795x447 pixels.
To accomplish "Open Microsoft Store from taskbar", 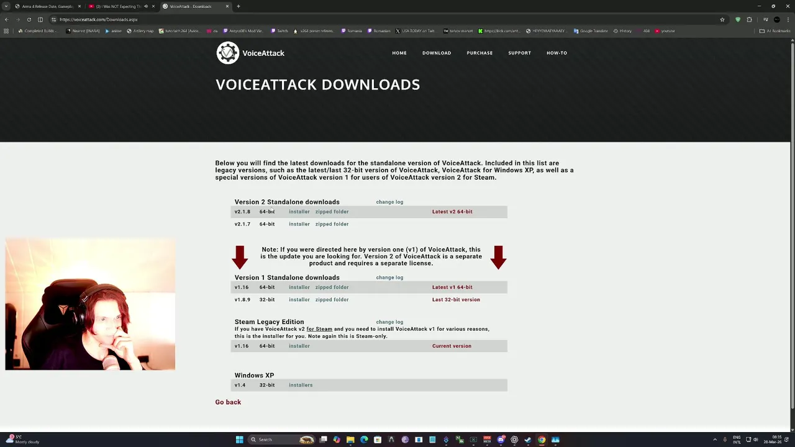I will [378, 440].
